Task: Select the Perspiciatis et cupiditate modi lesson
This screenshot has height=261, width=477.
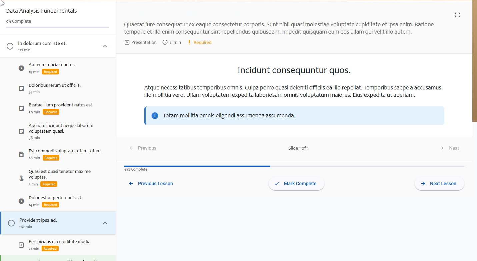Action: pyautogui.click(x=59, y=242)
